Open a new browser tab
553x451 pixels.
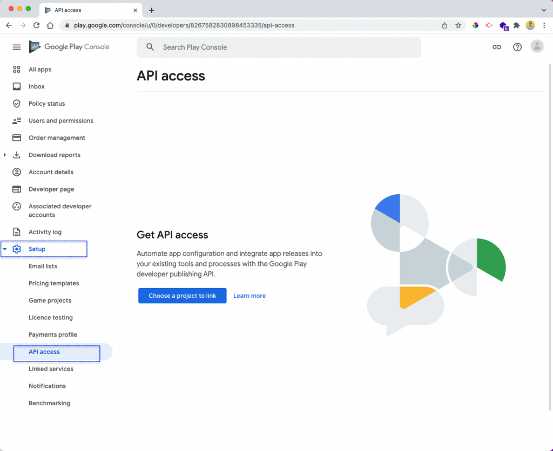[152, 10]
